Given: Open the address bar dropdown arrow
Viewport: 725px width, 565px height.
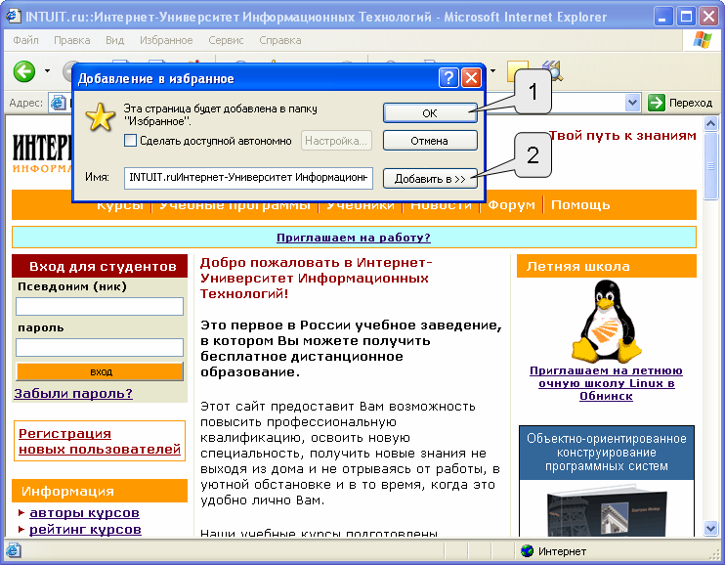Looking at the screenshot, I should tap(632, 103).
